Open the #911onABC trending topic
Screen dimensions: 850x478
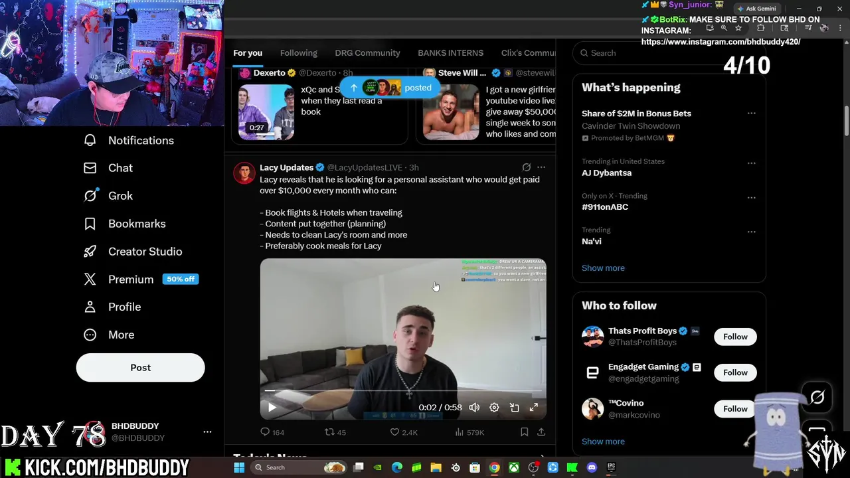605,206
